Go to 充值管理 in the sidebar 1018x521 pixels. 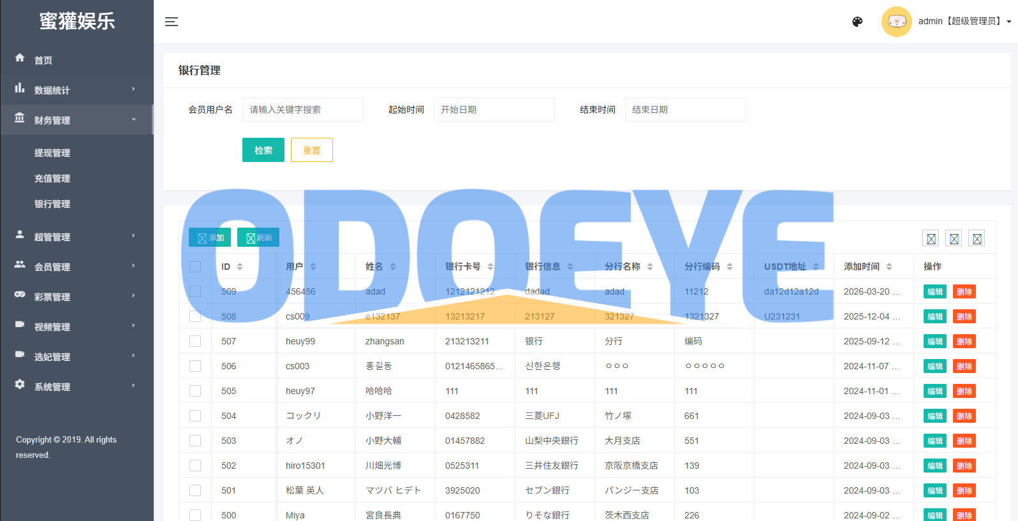click(52, 179)
